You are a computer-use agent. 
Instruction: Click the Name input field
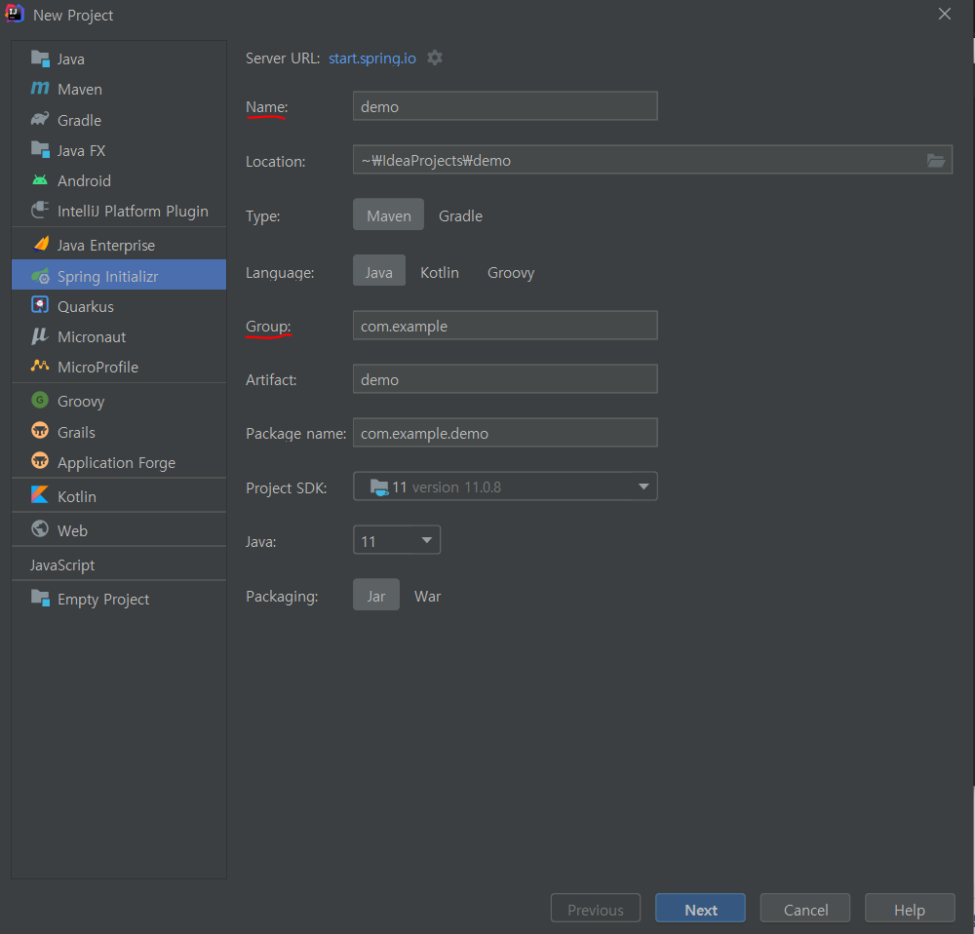505,106
